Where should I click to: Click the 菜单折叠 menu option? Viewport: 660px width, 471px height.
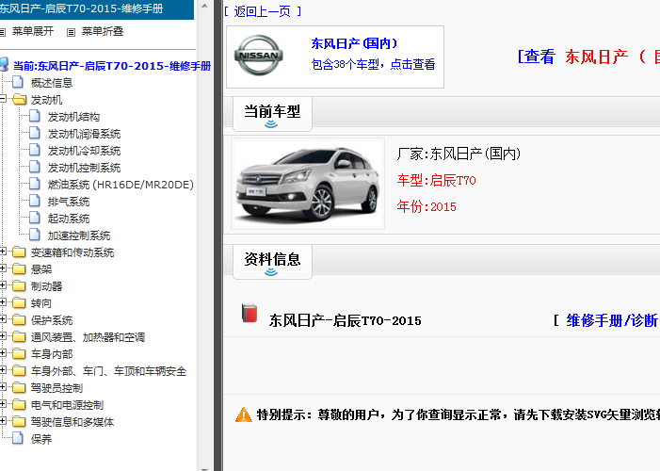coord(103,32)
